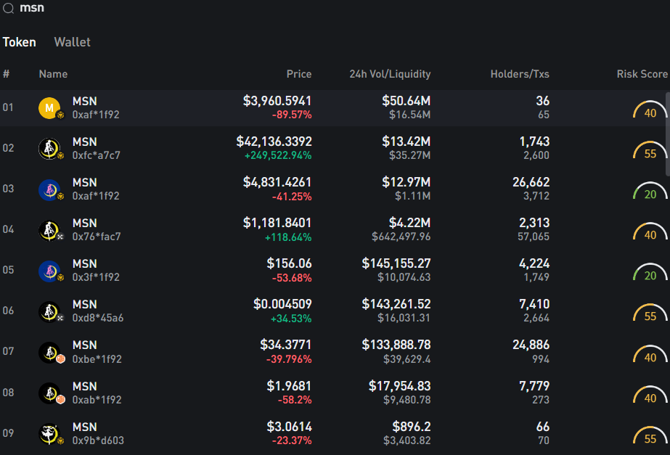Click the yellow M token icon in row 01
Viewport: 670px width, 455px height.
[x=49, y=108]
